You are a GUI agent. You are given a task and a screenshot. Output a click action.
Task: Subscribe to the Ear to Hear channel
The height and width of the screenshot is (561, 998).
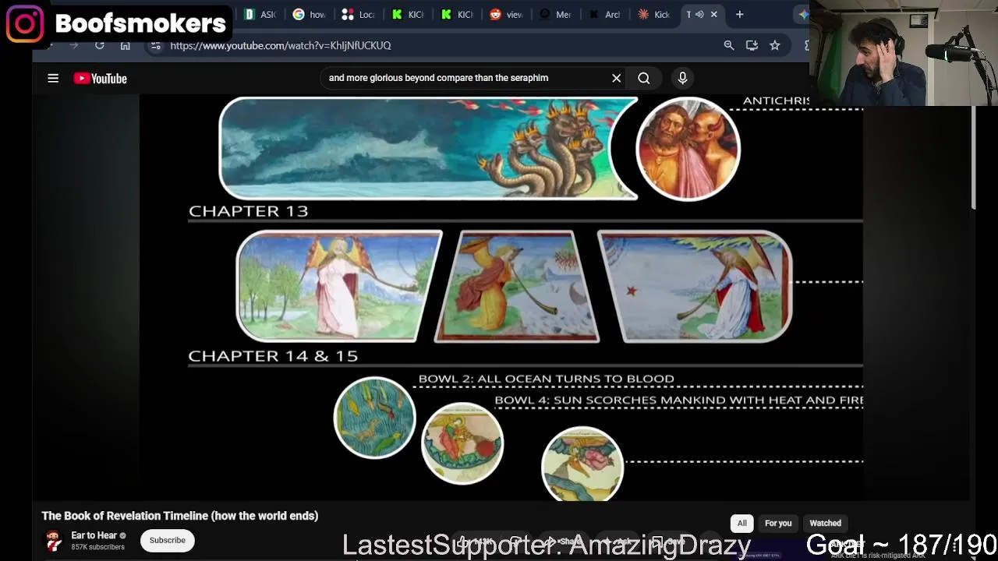point(167,540)
